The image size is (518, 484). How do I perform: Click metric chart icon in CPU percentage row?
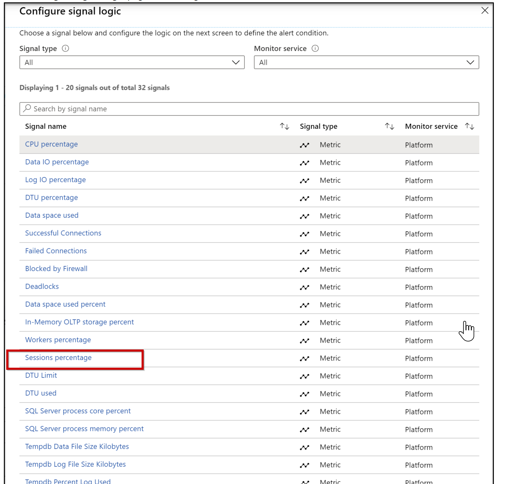tap(304, 145)
